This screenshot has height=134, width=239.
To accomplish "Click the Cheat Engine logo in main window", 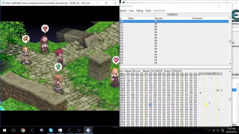I will pyautogui.click(x=236, y=16).
